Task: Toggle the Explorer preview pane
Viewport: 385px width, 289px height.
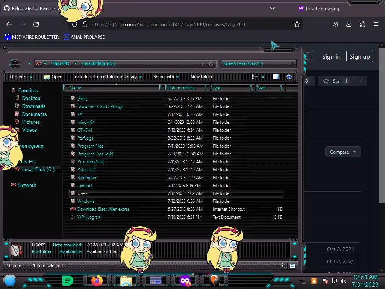Action: tap(276, 77)
